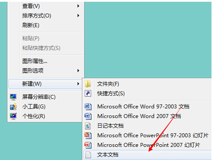Expand the 排序方式(O) submenu arrow
Image resolution: width=215 pixels, height=160 pixels.
click(x=78, y=16)
